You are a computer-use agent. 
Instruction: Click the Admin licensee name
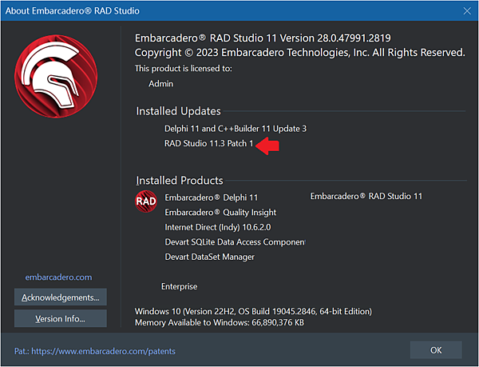pos(160,83)
